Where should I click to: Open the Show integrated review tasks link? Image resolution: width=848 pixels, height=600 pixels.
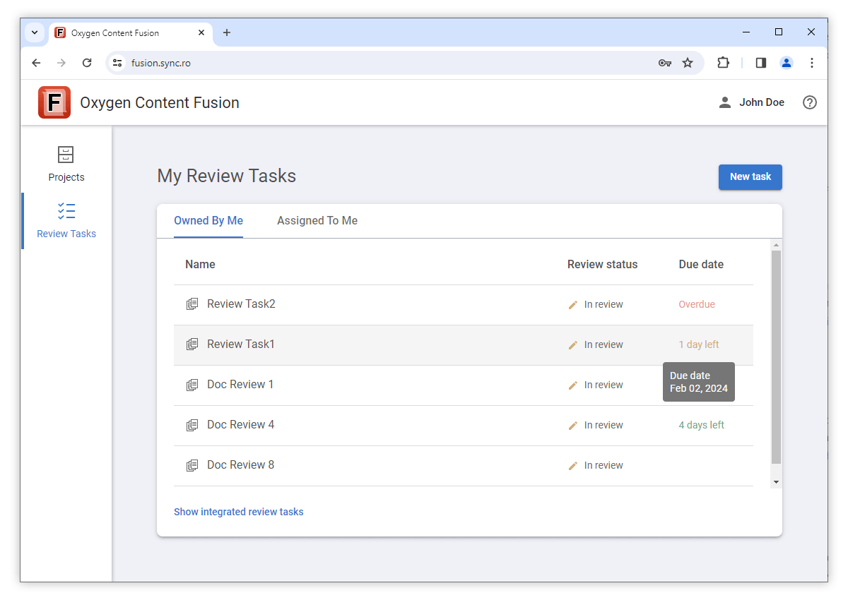[239, 512]
